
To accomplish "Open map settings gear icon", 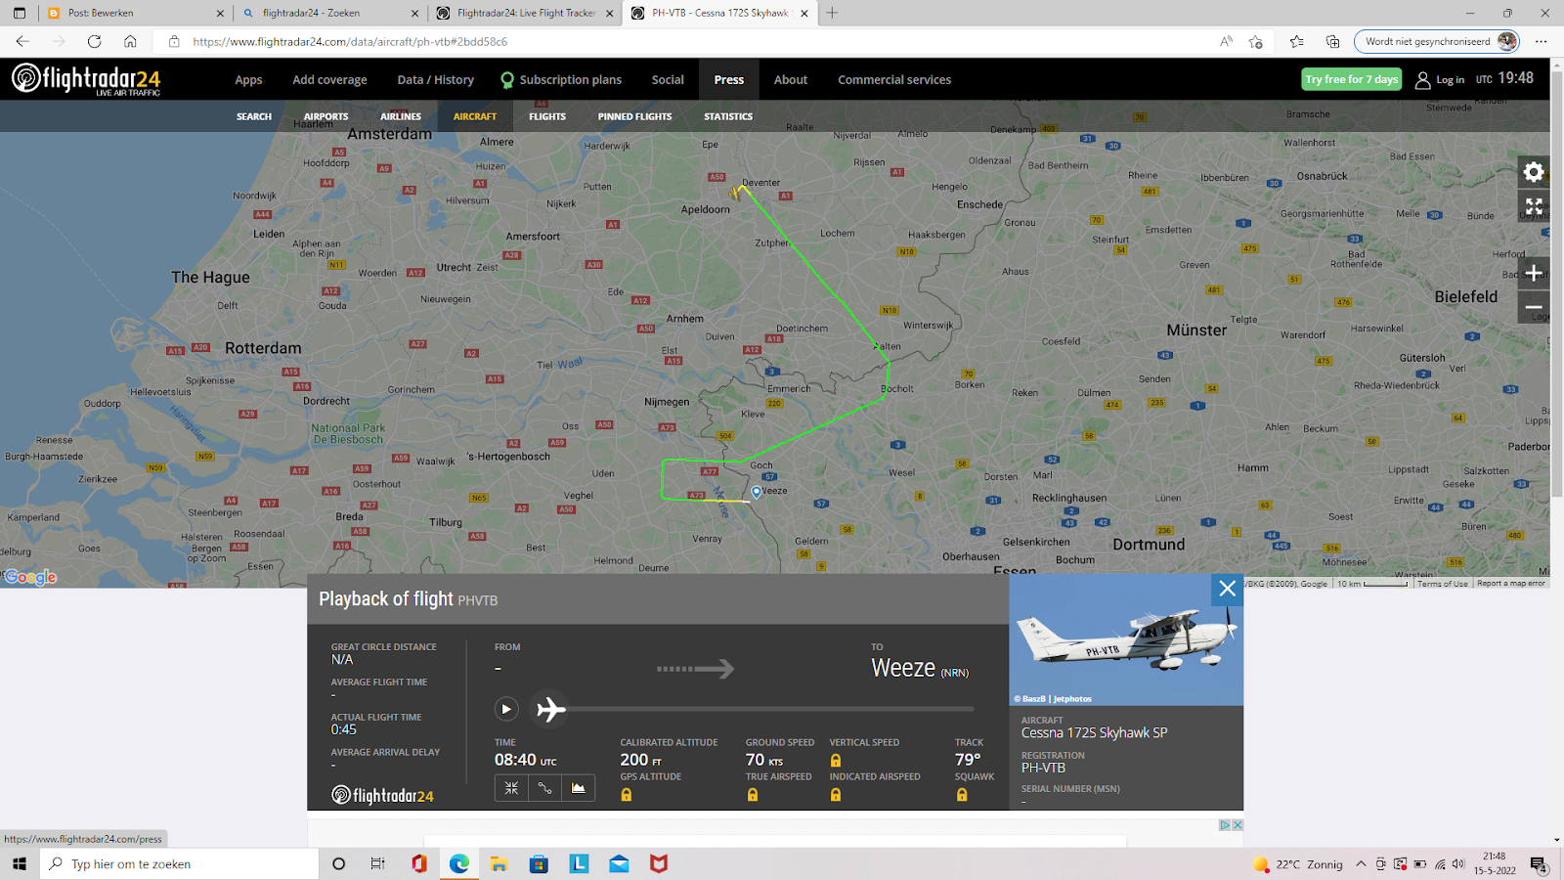I will click(1533, 172).
